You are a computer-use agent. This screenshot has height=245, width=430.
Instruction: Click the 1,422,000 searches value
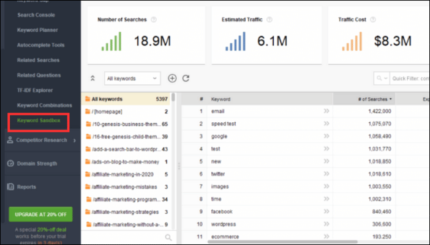tap(380, 111)
